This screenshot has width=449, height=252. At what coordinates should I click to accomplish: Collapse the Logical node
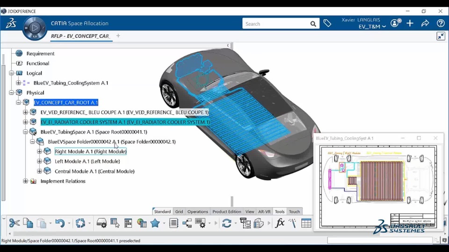11,73
